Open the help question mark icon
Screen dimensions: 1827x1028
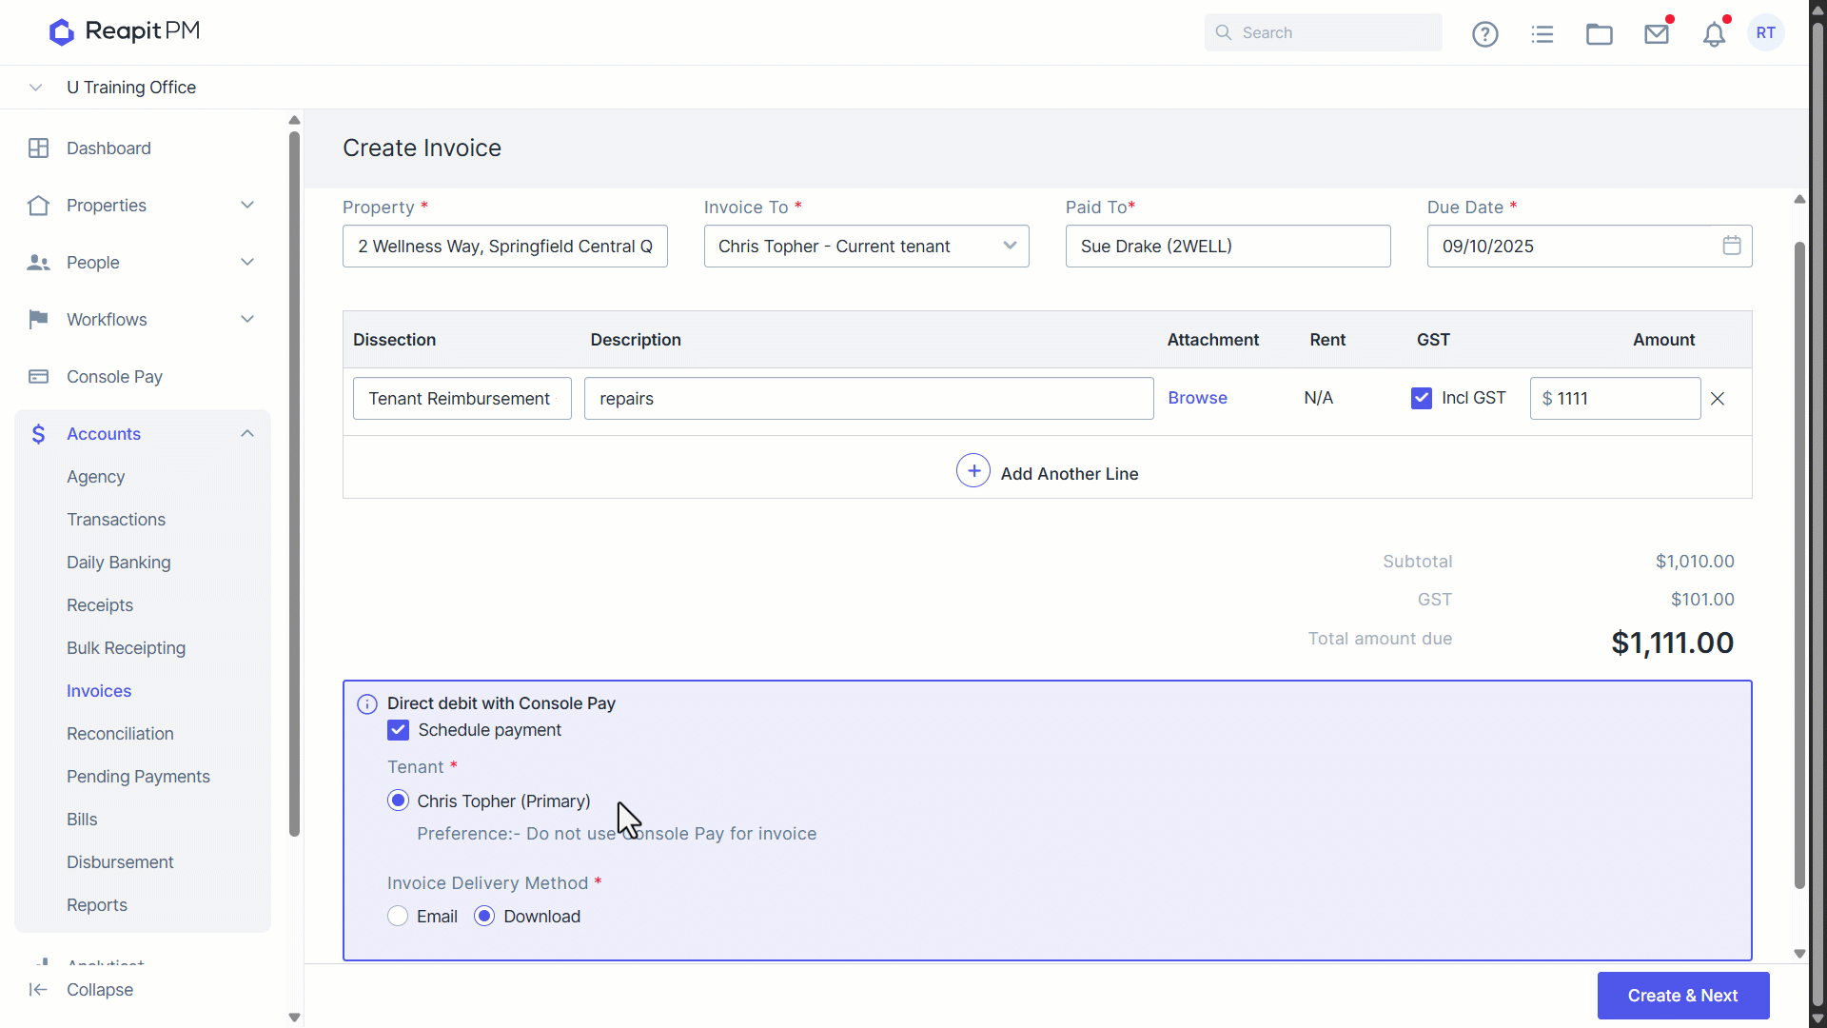pyautogui.click(x=1484, y=34)
